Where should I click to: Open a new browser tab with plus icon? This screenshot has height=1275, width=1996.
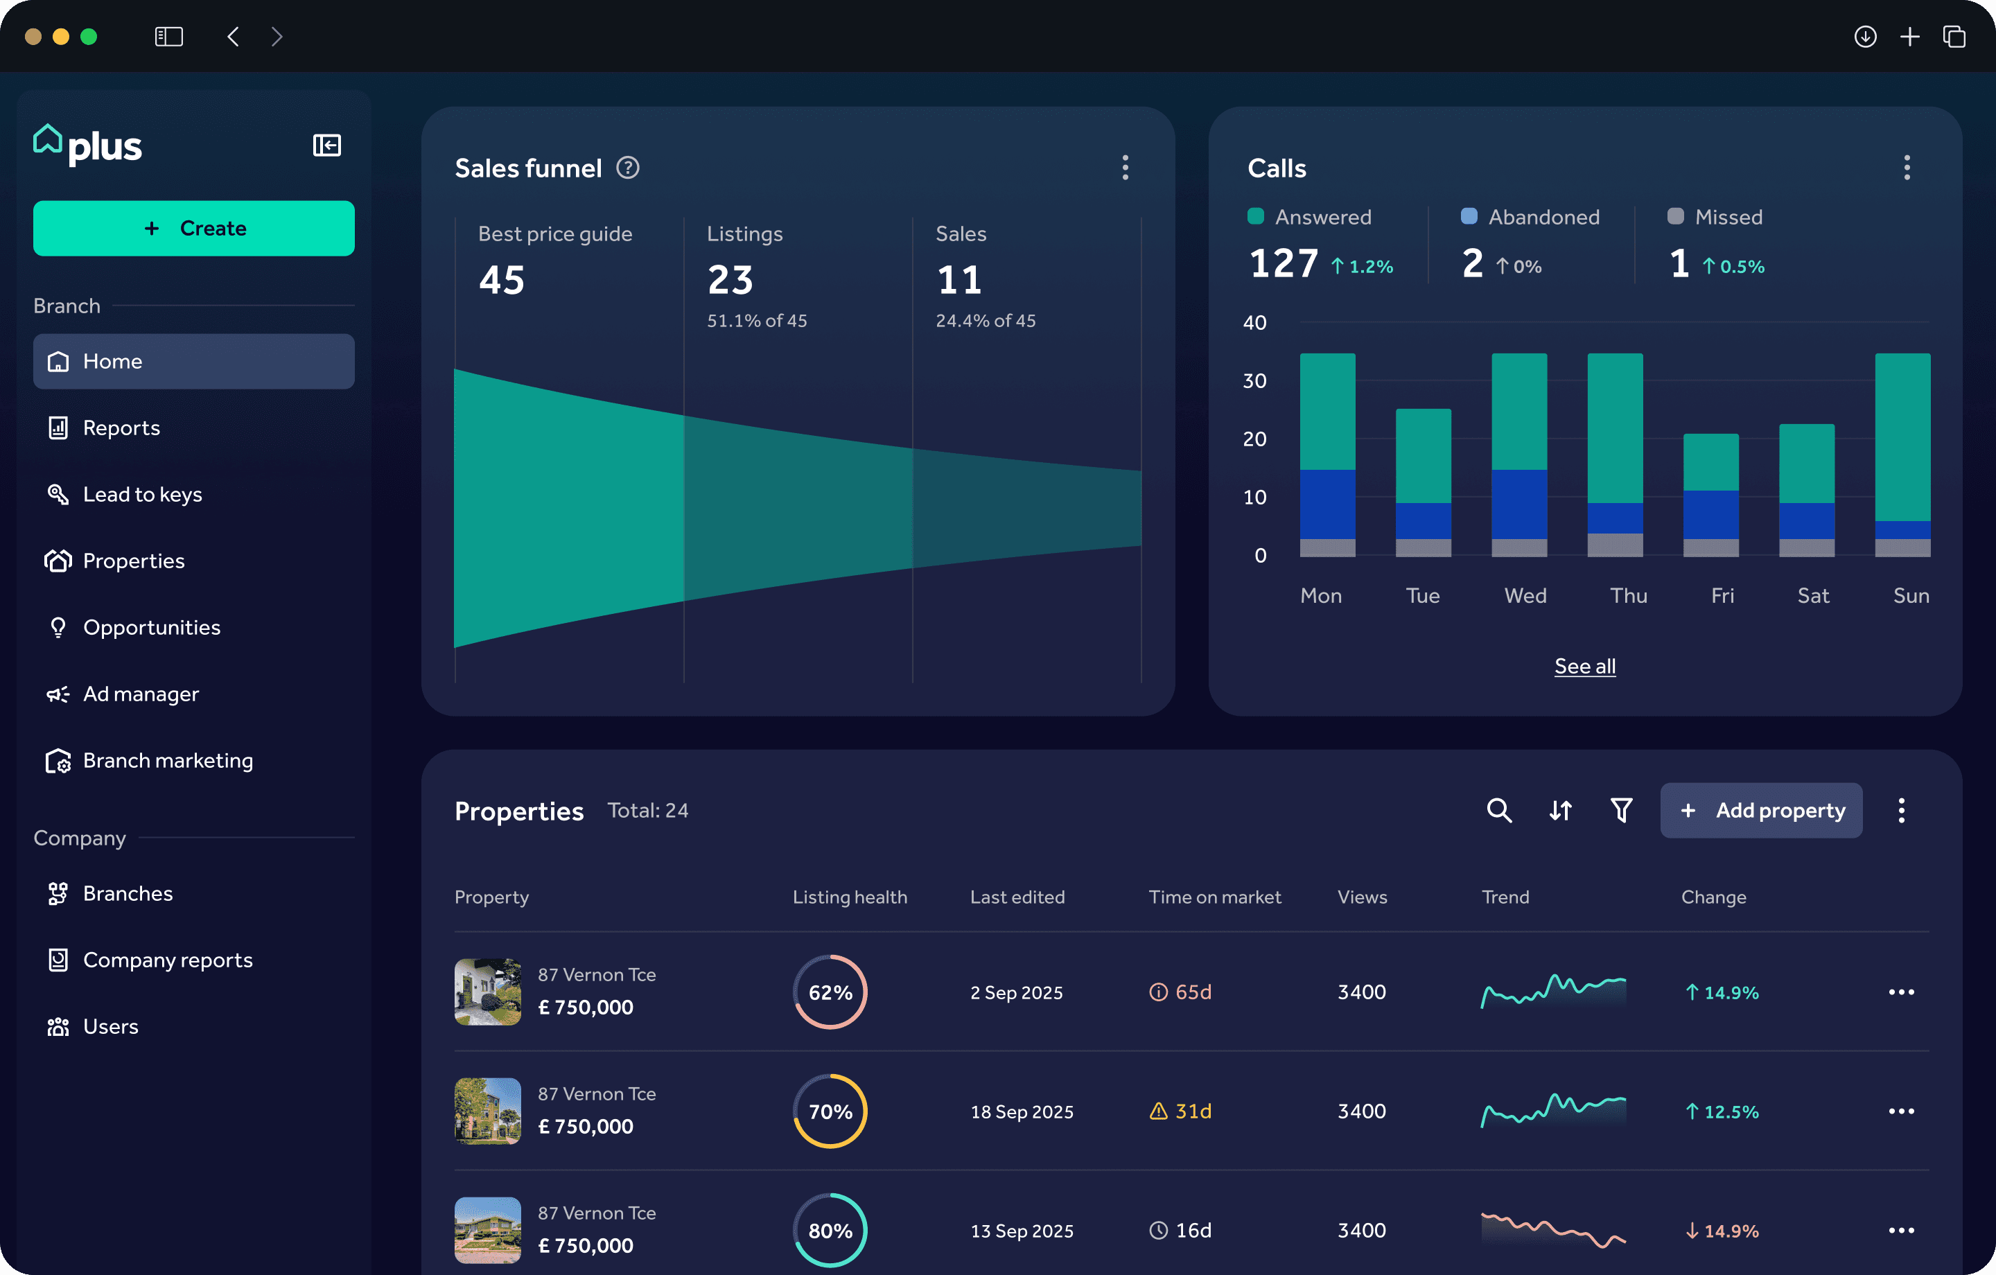click(x=1910, y=37)
